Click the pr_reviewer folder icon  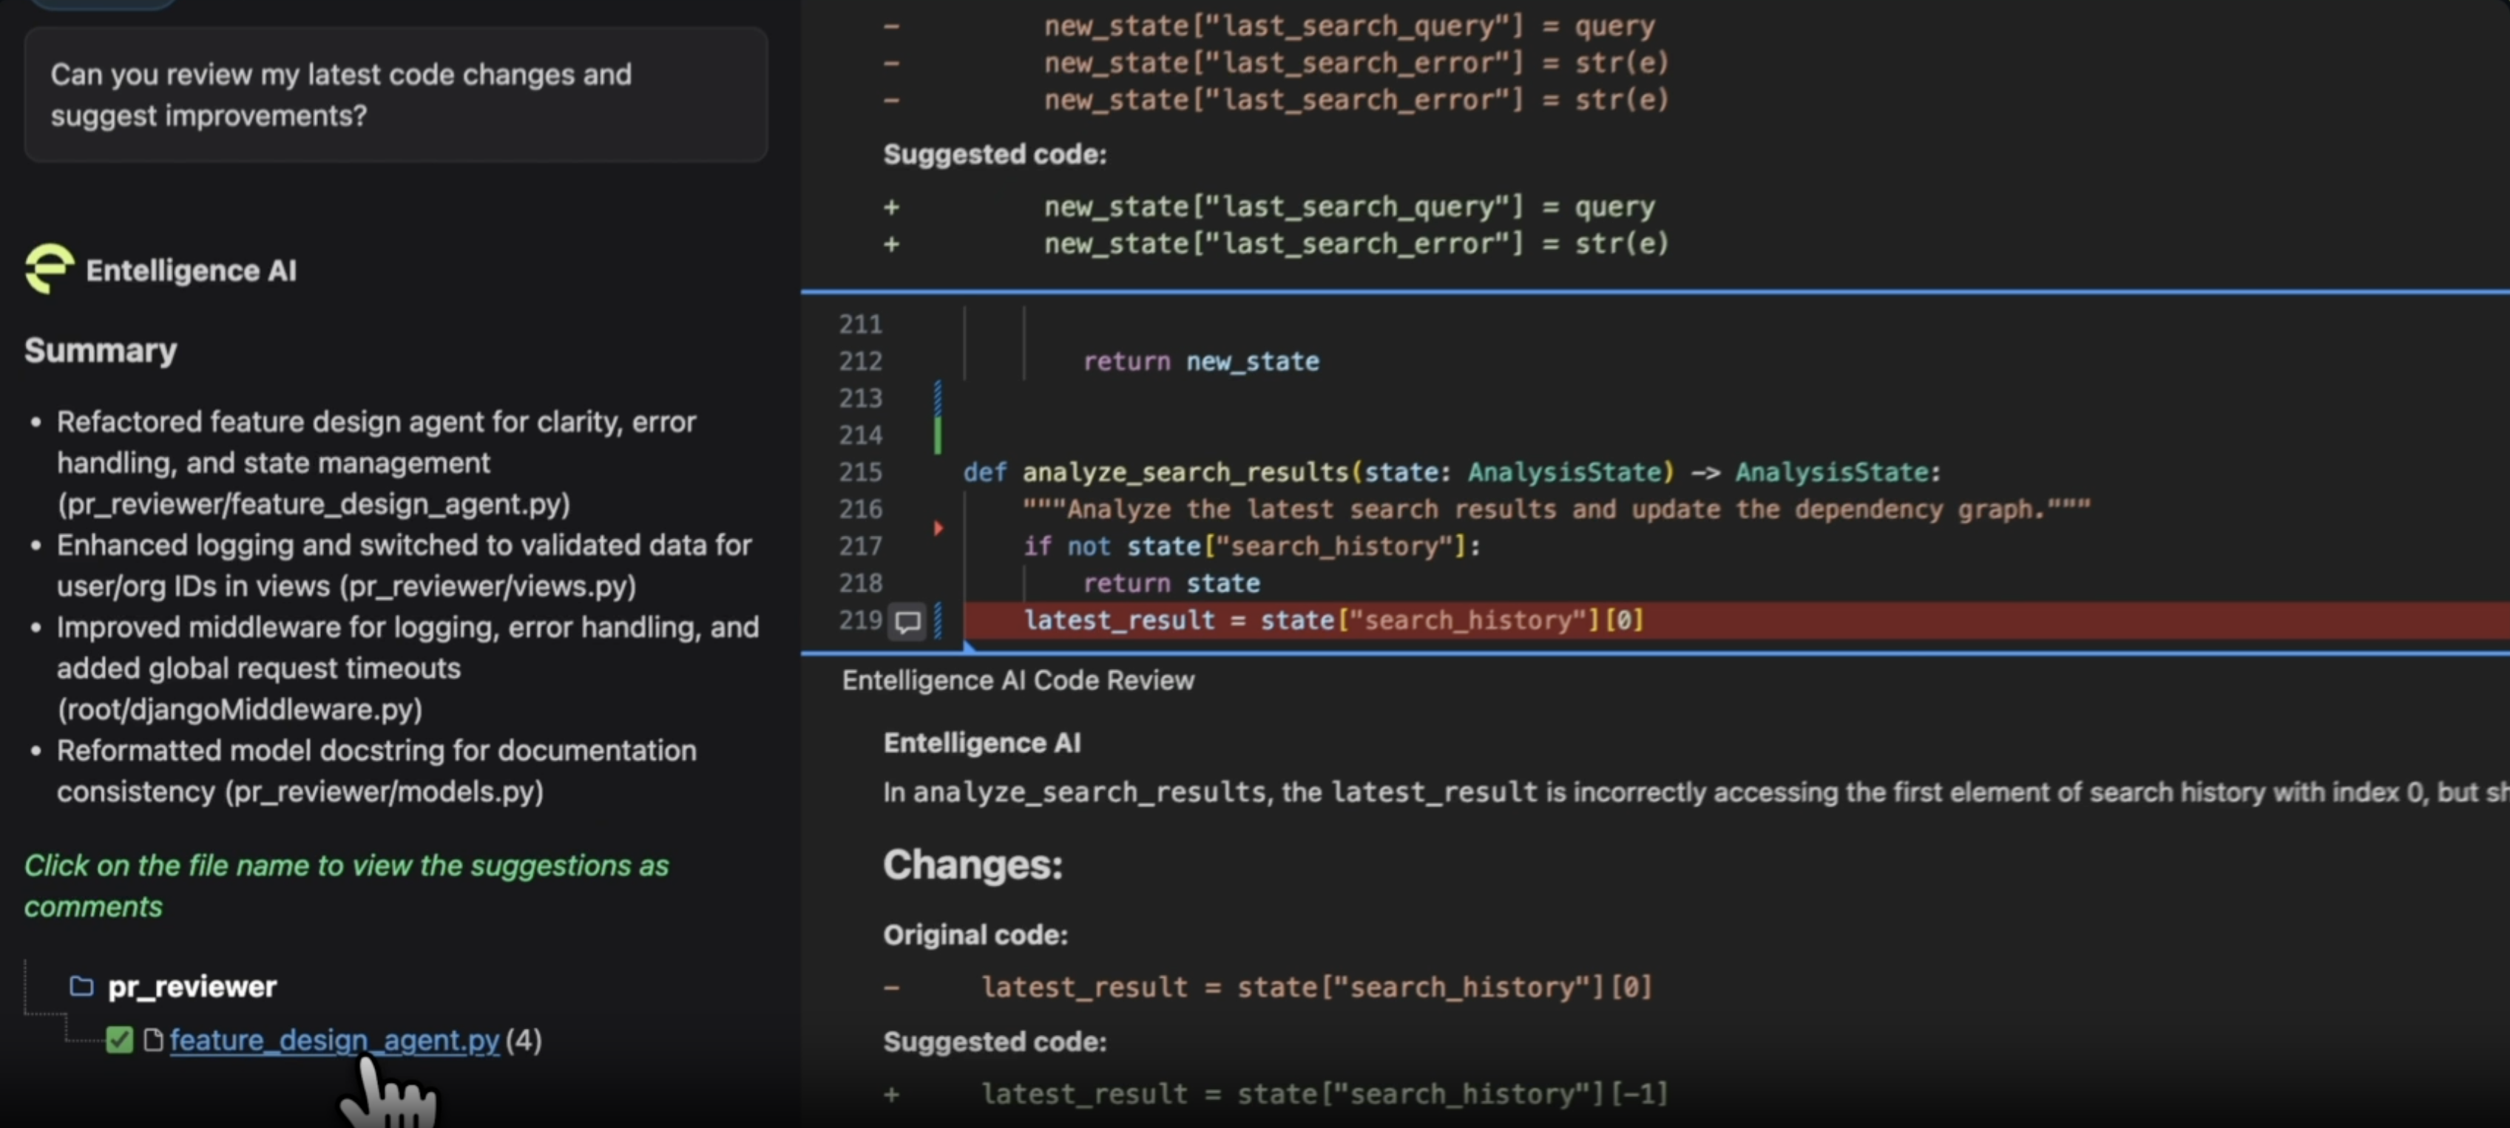[x=82, y=987]
